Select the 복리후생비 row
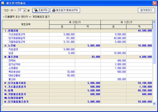Viewport: 158px width, 112px height. 77,72
